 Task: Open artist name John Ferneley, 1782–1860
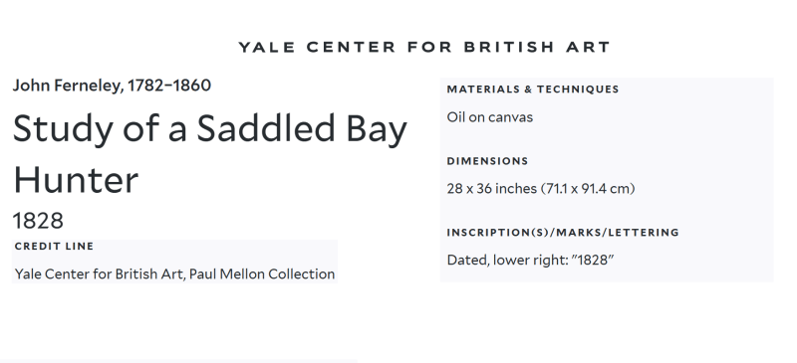point(112,86)
